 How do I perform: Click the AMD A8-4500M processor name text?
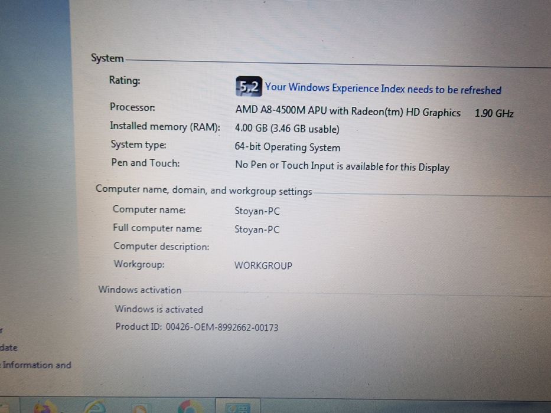click(x=348, y=112)
